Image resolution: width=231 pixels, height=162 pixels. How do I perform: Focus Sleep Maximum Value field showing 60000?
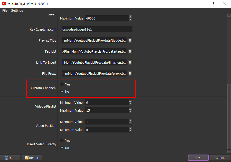[x=107, y=18]
